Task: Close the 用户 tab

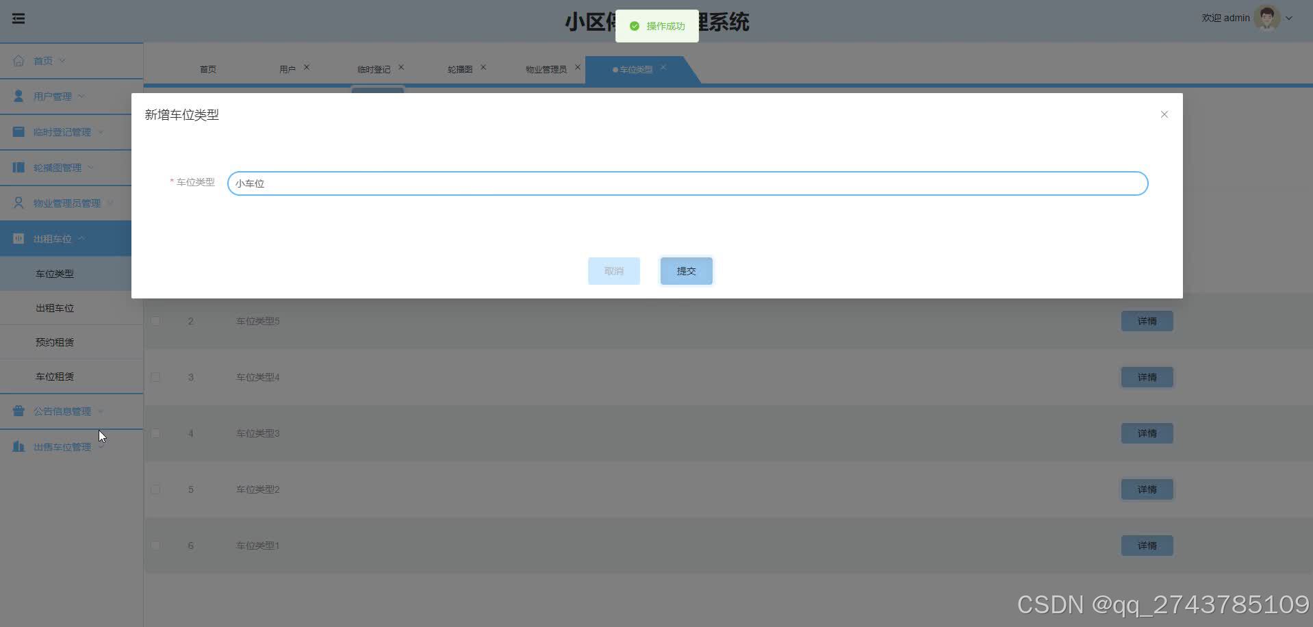Action: tap(307, 67)
